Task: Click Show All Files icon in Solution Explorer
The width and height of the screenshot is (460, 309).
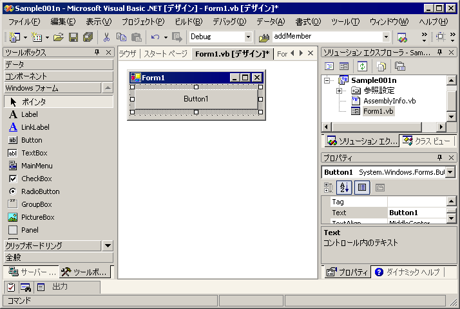Action: tap(381, 66)
